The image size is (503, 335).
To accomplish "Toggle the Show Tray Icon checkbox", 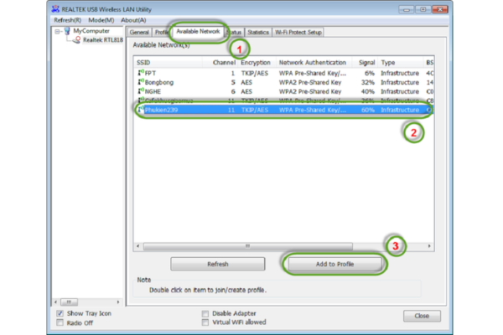I will tap(60, 313).
